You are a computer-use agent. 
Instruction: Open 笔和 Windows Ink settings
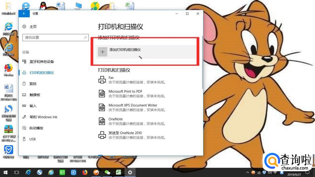pos(43,117)
